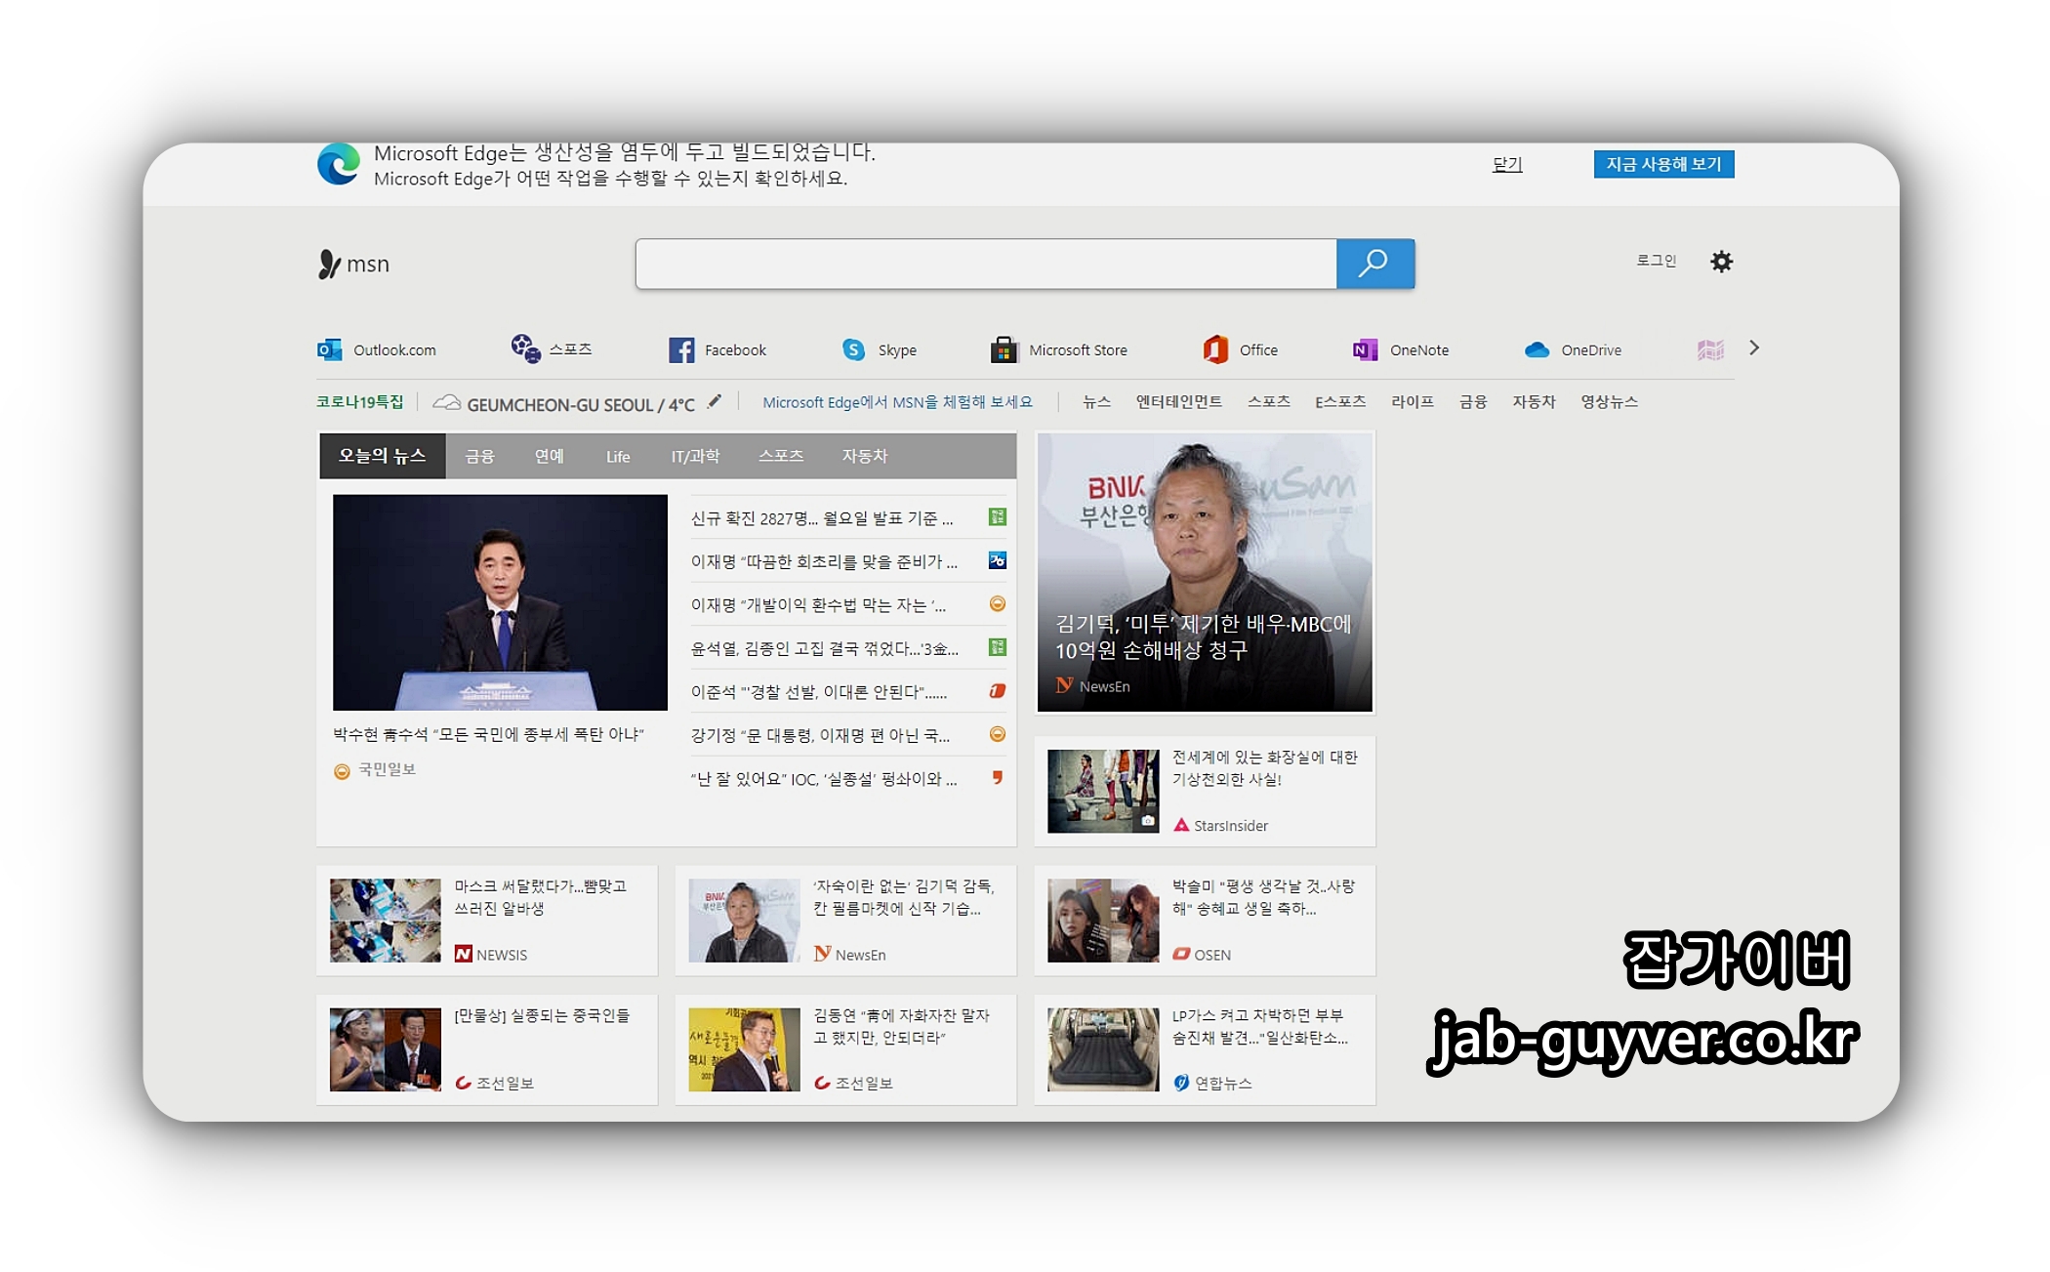Click inside the MSN search box
Image resolution: width=2050 pixels, height=1272 pixels.
tap(986, 264)
